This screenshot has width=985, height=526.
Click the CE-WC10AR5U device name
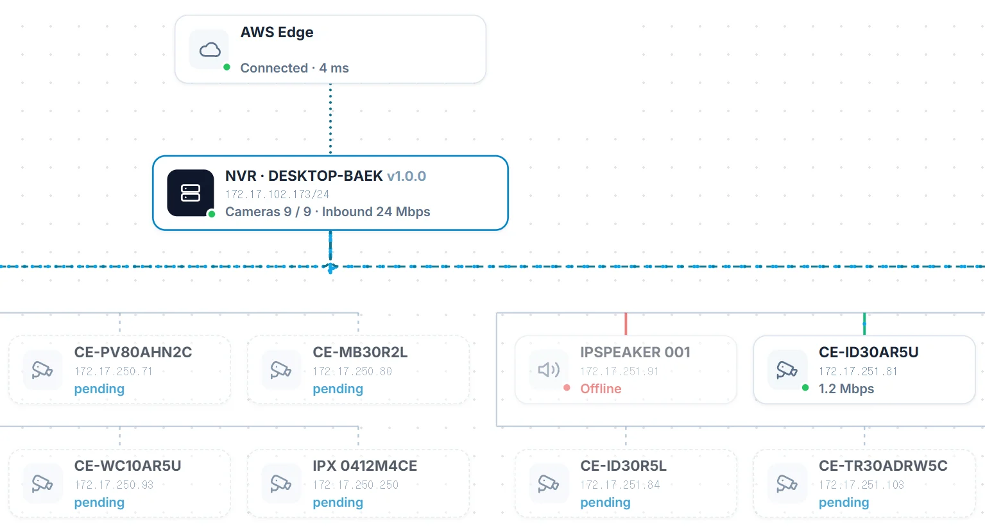pyautogui.click(x=128, y=466)
